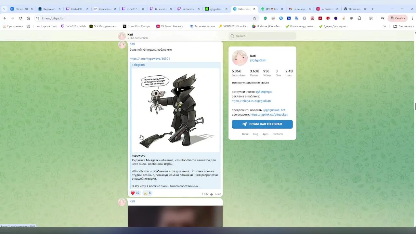Click the Ошибка profile error button
Image resolution: width=416 pixels, height=234 pixels.
point(398,18)
